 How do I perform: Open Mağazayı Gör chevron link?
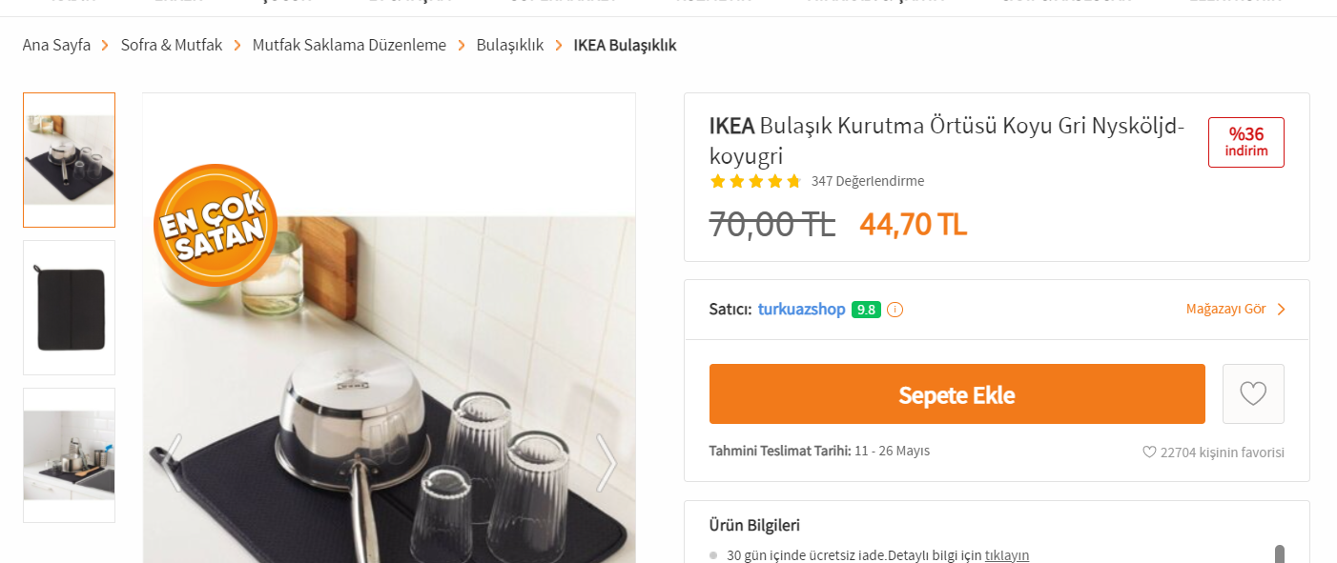(x=1236, y=309)
